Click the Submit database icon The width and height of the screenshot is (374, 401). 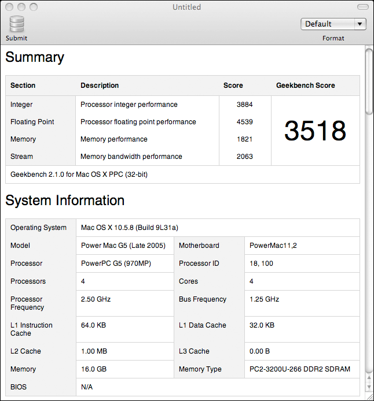(17, 24)
